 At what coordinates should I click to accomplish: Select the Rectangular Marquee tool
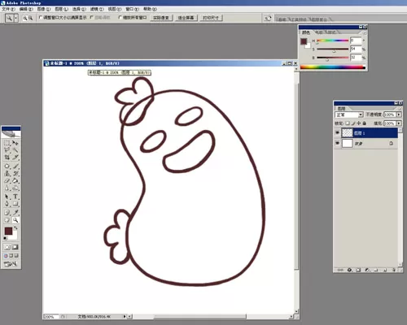pos(7,143)
